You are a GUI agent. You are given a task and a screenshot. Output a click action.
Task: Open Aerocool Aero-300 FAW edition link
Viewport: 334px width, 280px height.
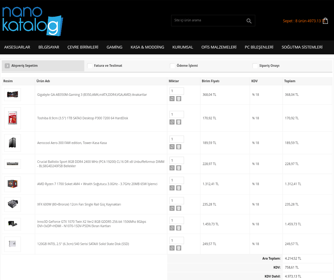(72, 143)
